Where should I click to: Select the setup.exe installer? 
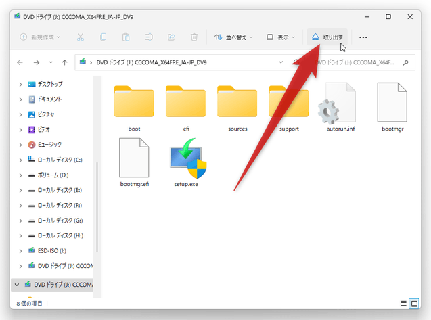tap(186, 163)
